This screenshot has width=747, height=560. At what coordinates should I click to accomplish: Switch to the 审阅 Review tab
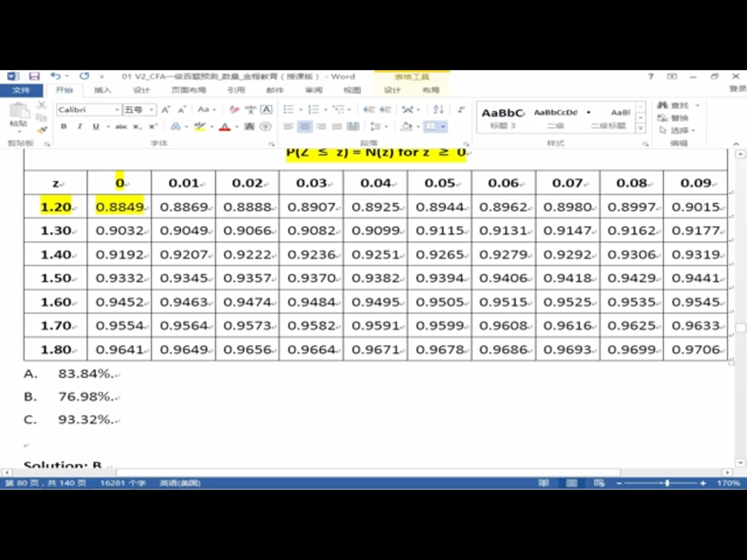click(x=314, y=90)
